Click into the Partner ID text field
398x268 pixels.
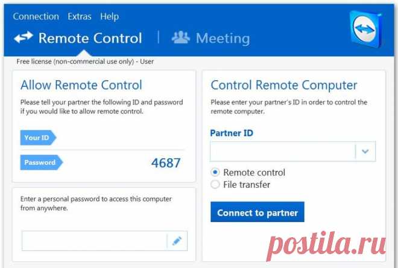tap(282, 152)
